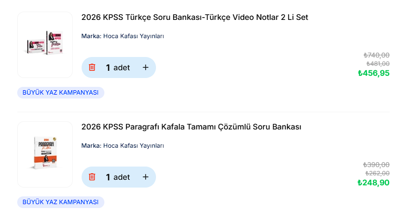Click the crossed-out ₺262,00 discounted price
This screenshot has height=218, width=398.
coord(377,173)
